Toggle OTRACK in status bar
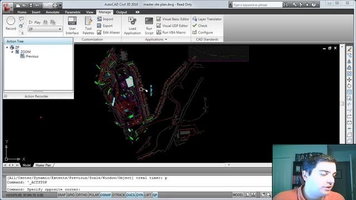 coord(118,195)
